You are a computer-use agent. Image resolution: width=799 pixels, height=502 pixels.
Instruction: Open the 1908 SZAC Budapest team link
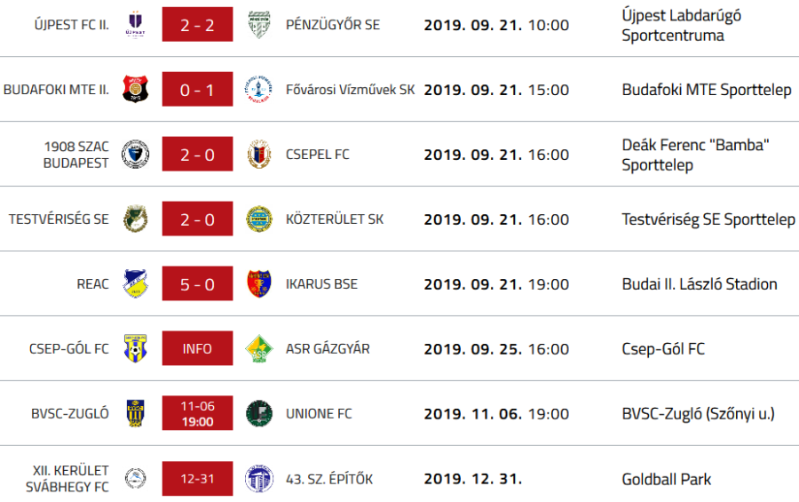coord(75,155)
